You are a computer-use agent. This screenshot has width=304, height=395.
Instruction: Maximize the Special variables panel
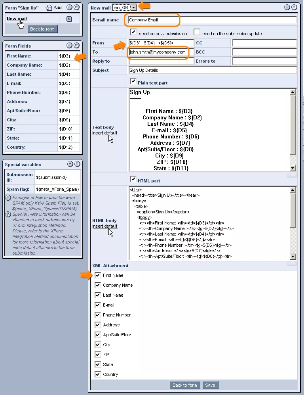(x=77, y=164)
